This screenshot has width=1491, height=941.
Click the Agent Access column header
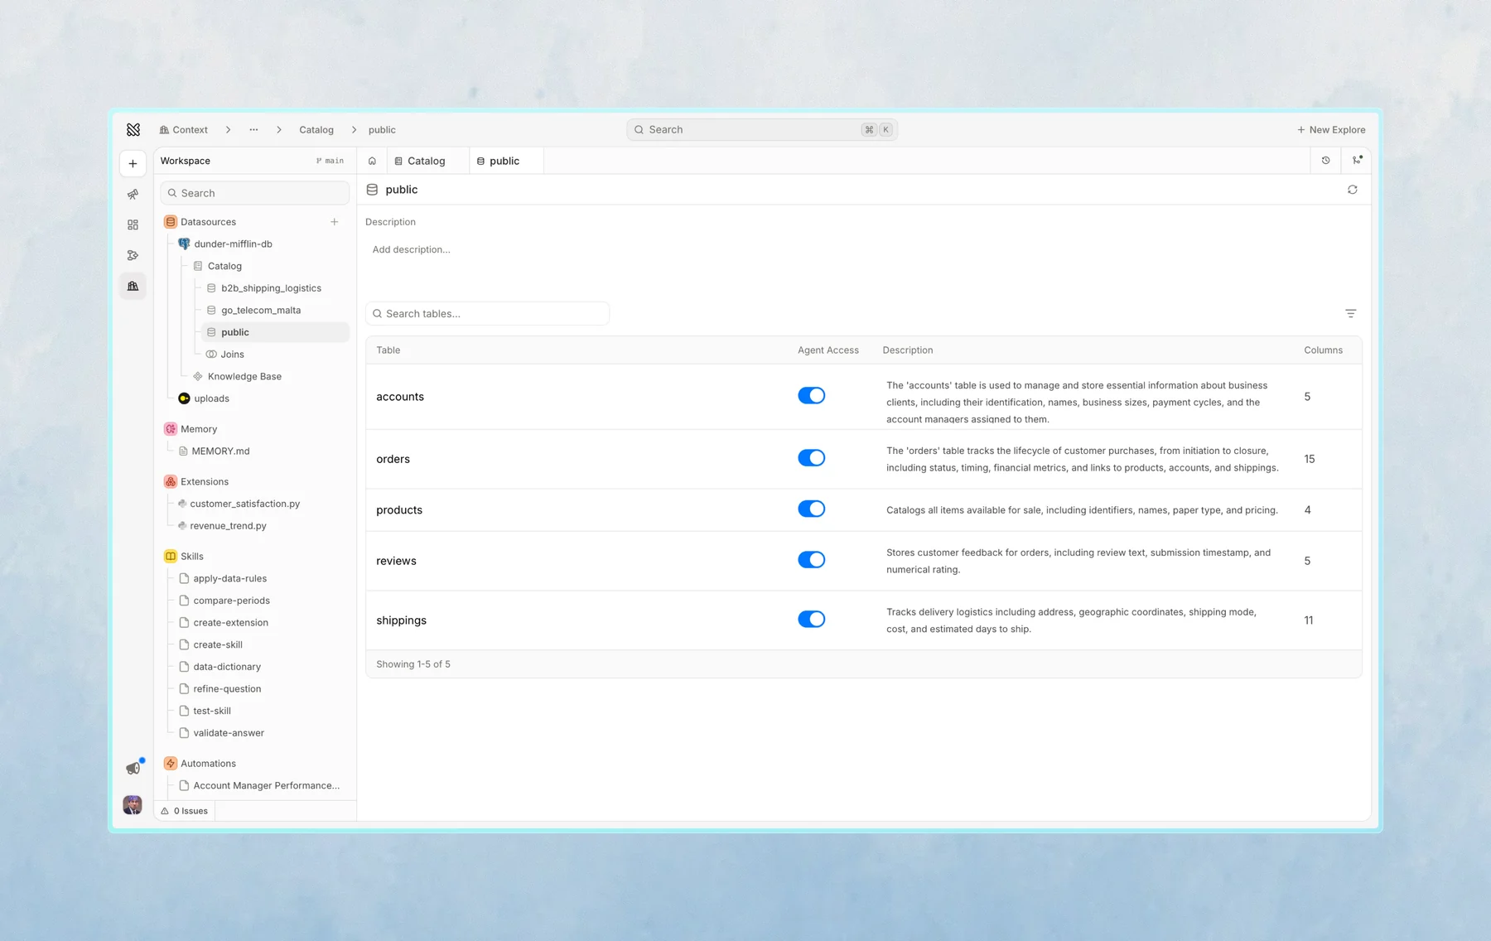coord(828,350)
